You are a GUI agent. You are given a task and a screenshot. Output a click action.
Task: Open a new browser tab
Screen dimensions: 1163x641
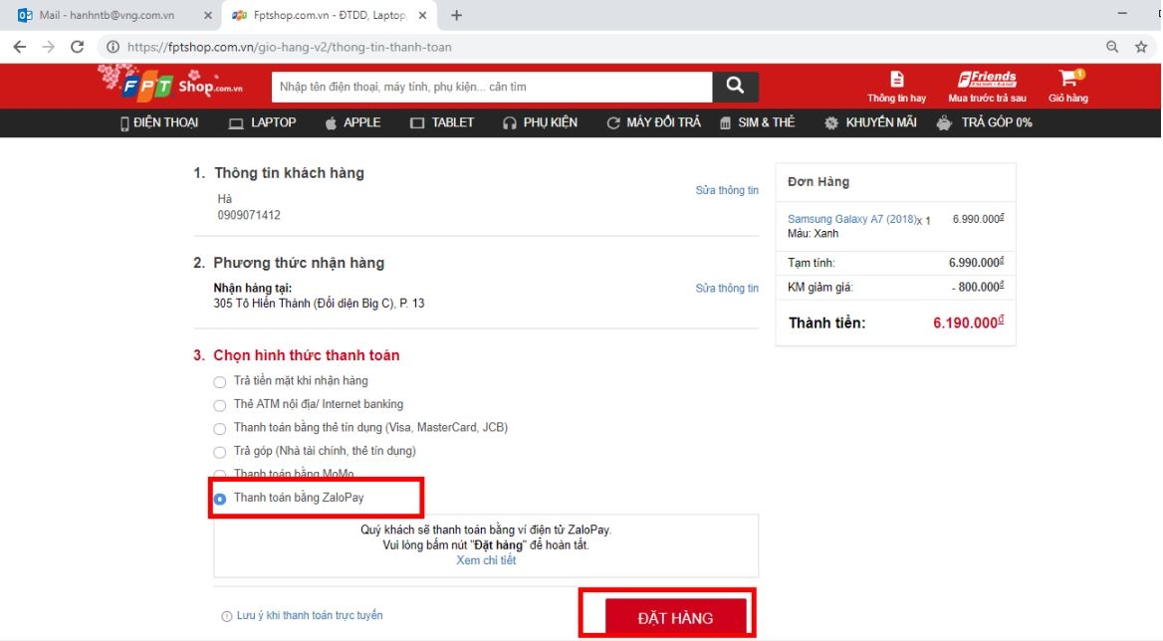pyautogui.click(x=457, y=15)
